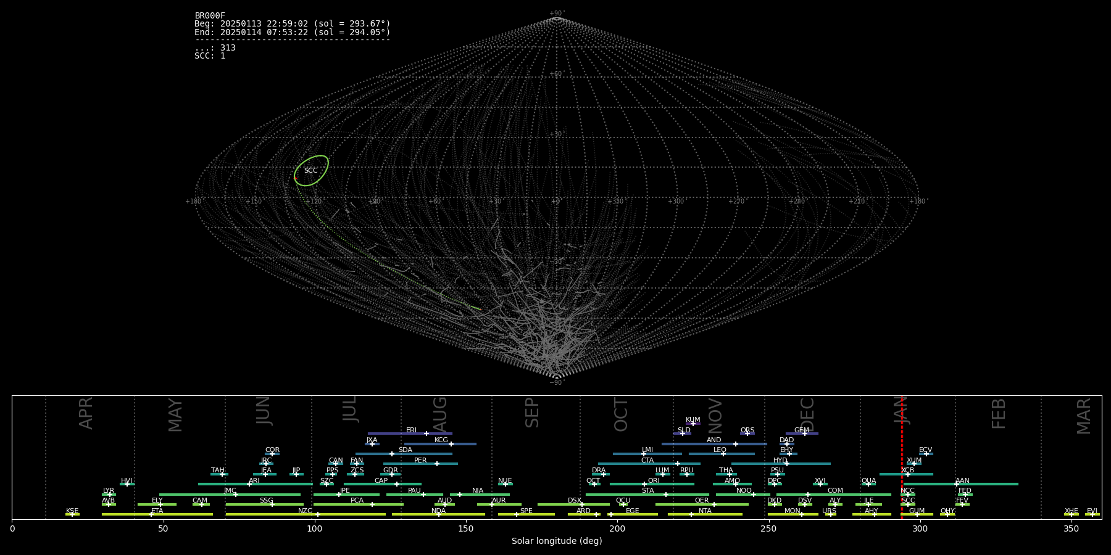Click the JUL month label on timeline
This screenshot has width=1111, height=555.
tap(350, 408)
